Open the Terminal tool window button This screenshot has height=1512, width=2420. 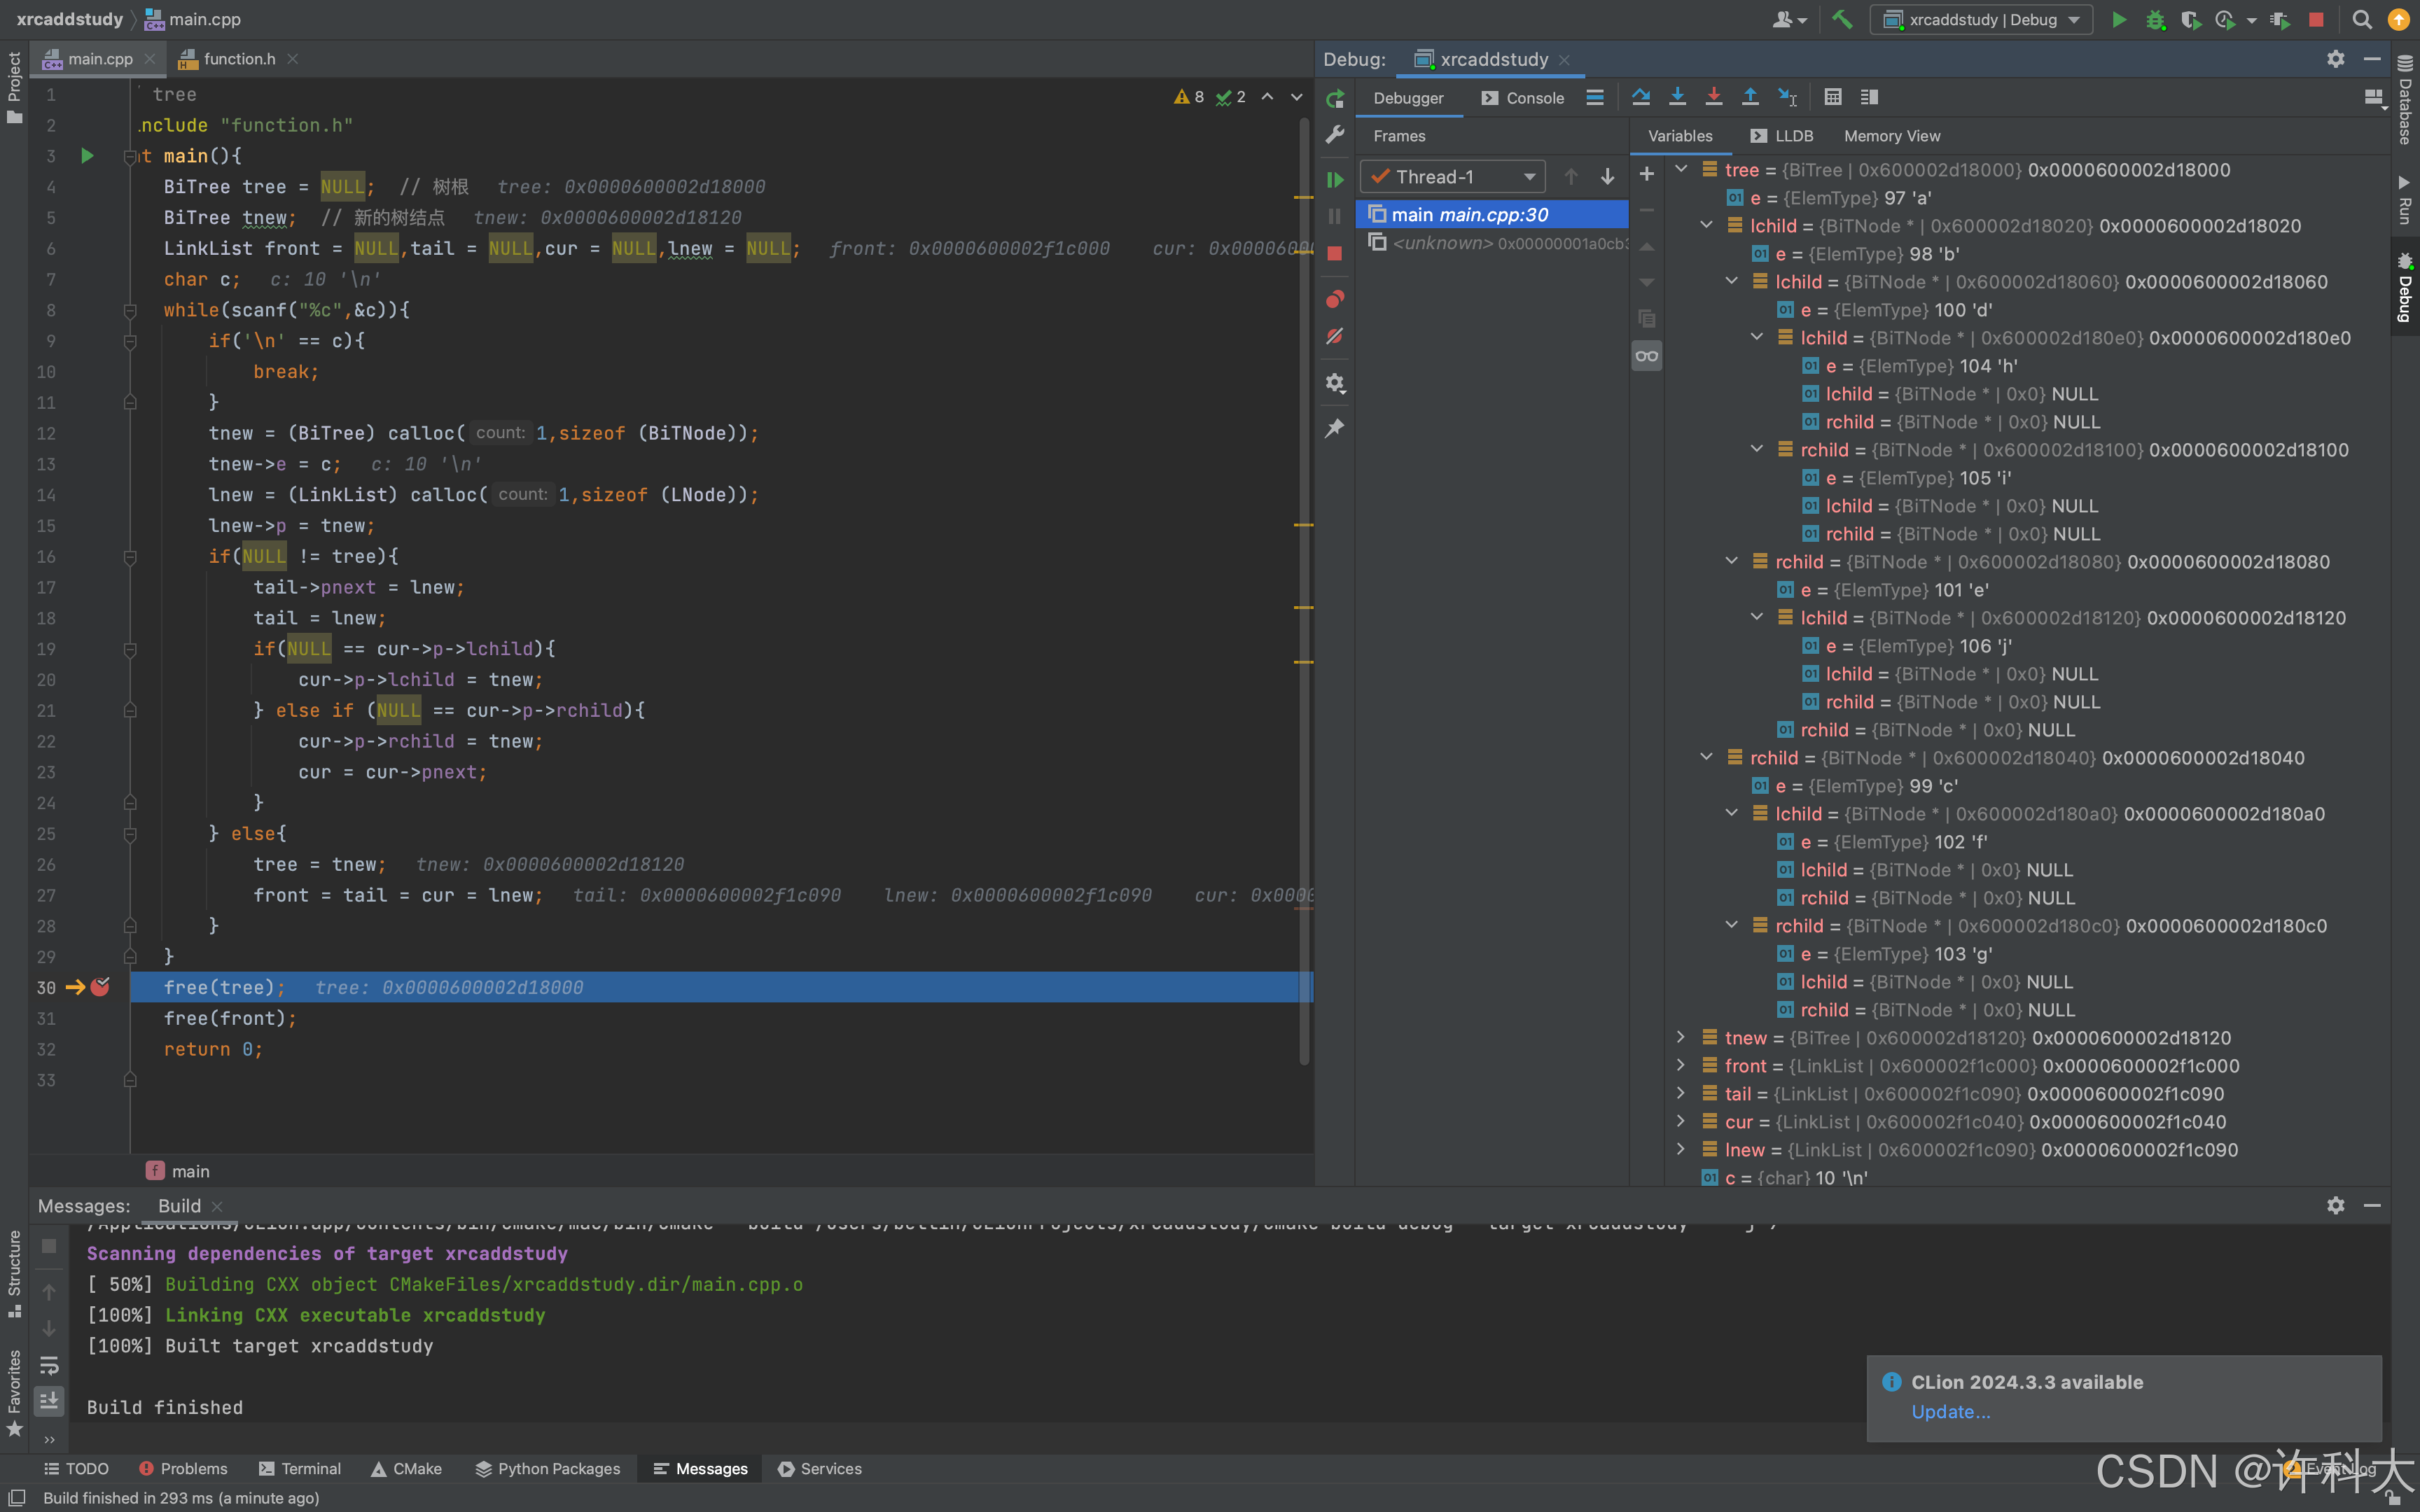(300, 1468)
